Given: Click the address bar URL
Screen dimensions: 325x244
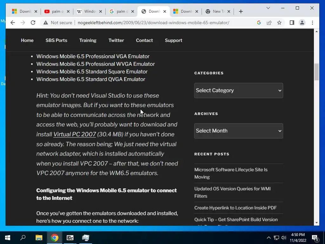Looking at the screenshot, I should (x=153, y=23).
